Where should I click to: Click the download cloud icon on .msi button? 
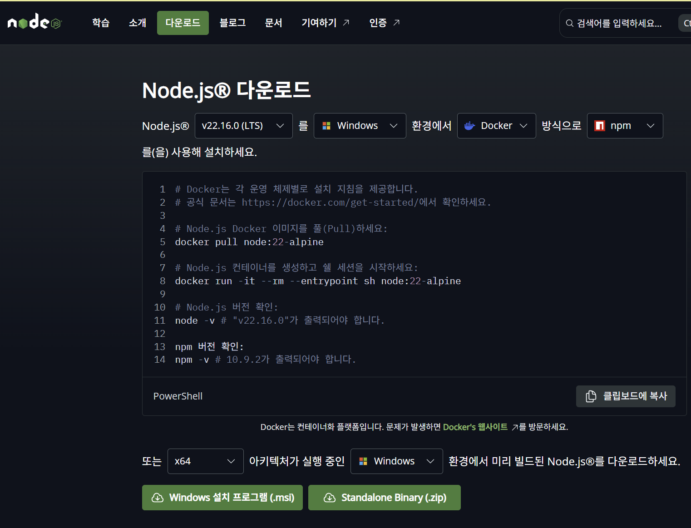[x=158, y=498]
